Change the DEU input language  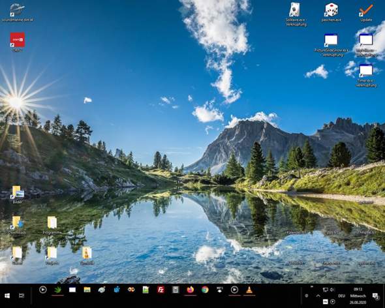pos(341,296)
